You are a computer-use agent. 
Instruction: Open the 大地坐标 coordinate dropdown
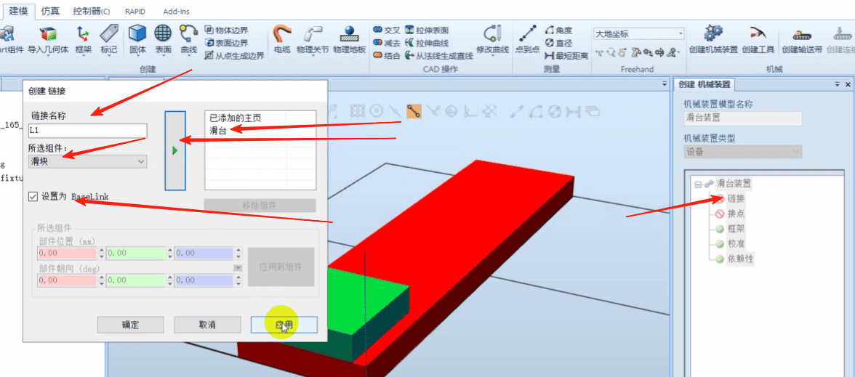pyautogui.click(x=638, y=33)
